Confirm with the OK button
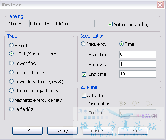The image size is (166, 140). pyautogui.click(x=27, y=131)
